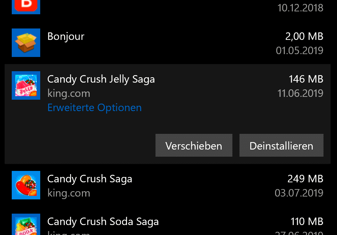Click the Candy Crush Jelly Saga title

pos(101,79)
